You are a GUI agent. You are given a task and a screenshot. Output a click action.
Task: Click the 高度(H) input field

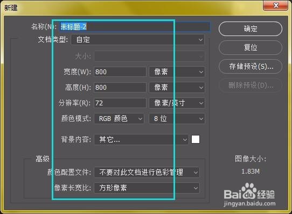[120, 88]
